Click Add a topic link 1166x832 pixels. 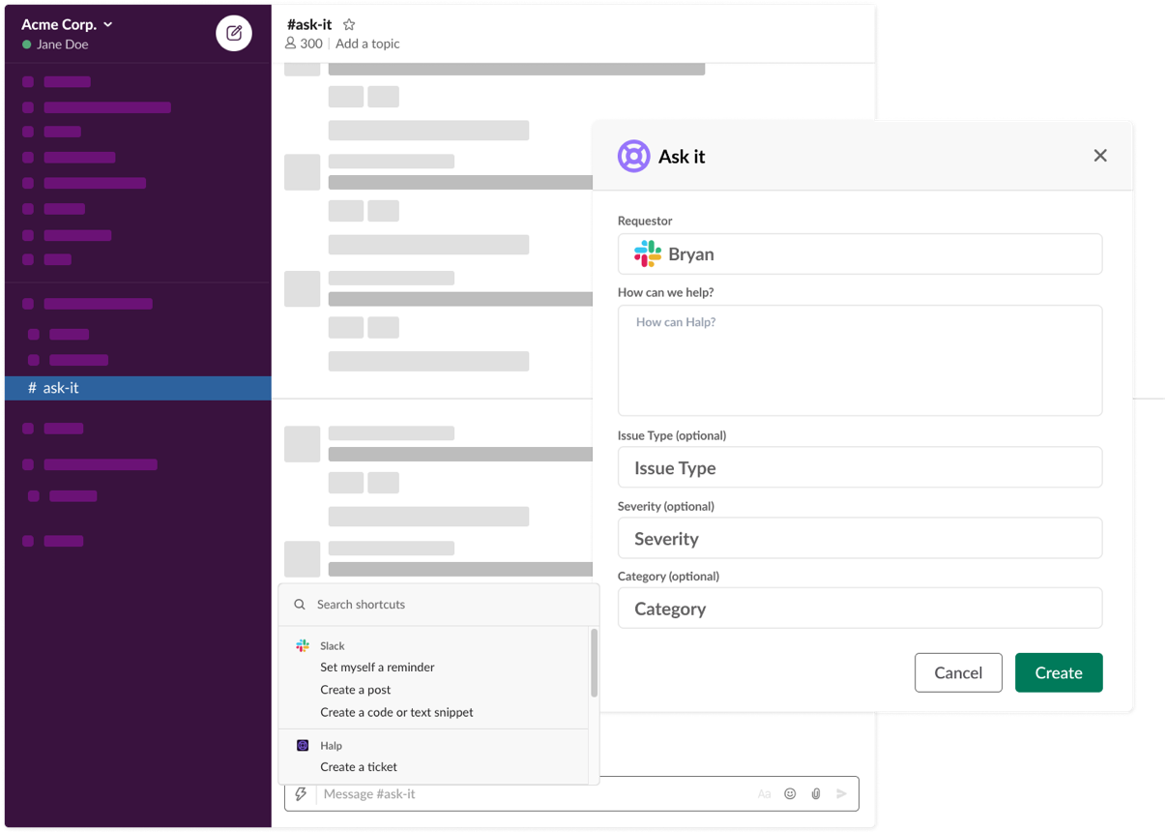click(x=367, y=44)
